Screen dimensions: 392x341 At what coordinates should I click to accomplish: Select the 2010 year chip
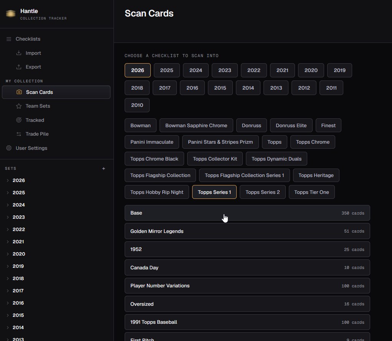137,105
